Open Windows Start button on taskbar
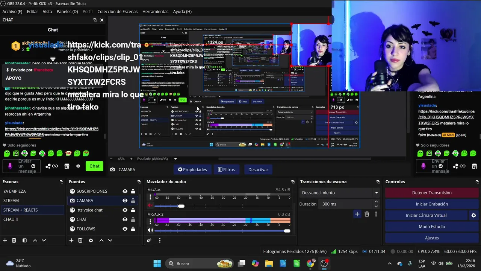Image resolution: width=481 pixels, height=271 pixels. (157, 263)
